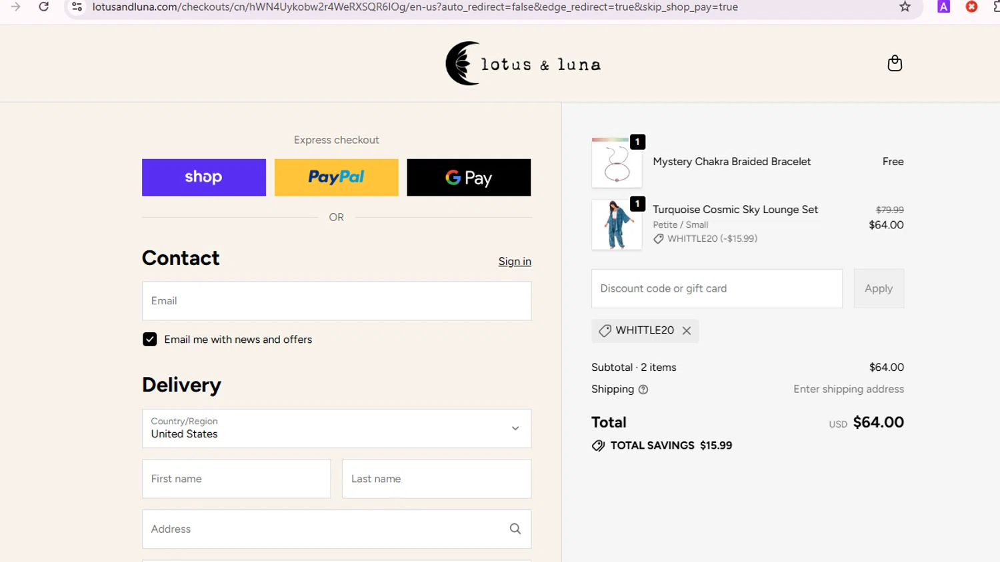The image size is (1000, 562).
Task: Click the total savings tag icon
Action: pyautogui.click(x=598, y=445)
